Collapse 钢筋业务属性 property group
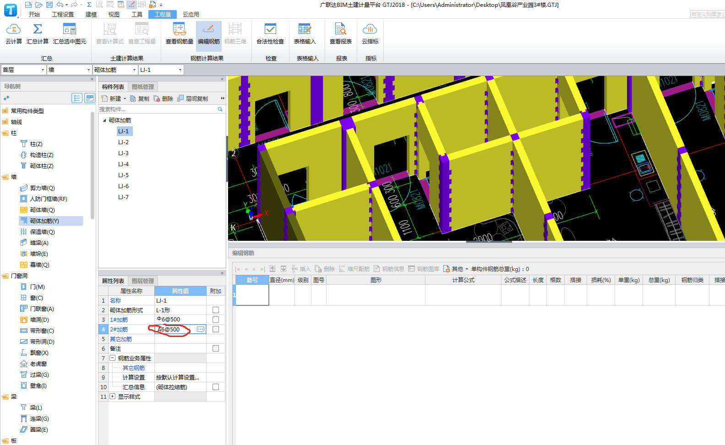This screenshot has height=445, width=725. pyautogui.click(x=113, y=358)
